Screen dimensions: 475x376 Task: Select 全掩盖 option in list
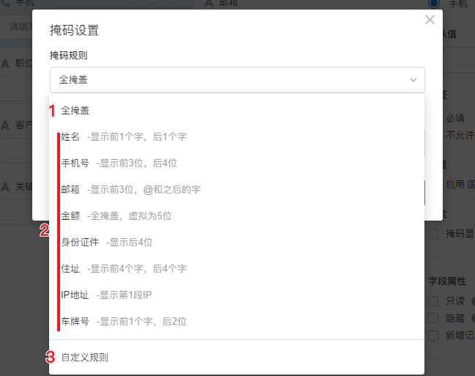click(237, 110)
